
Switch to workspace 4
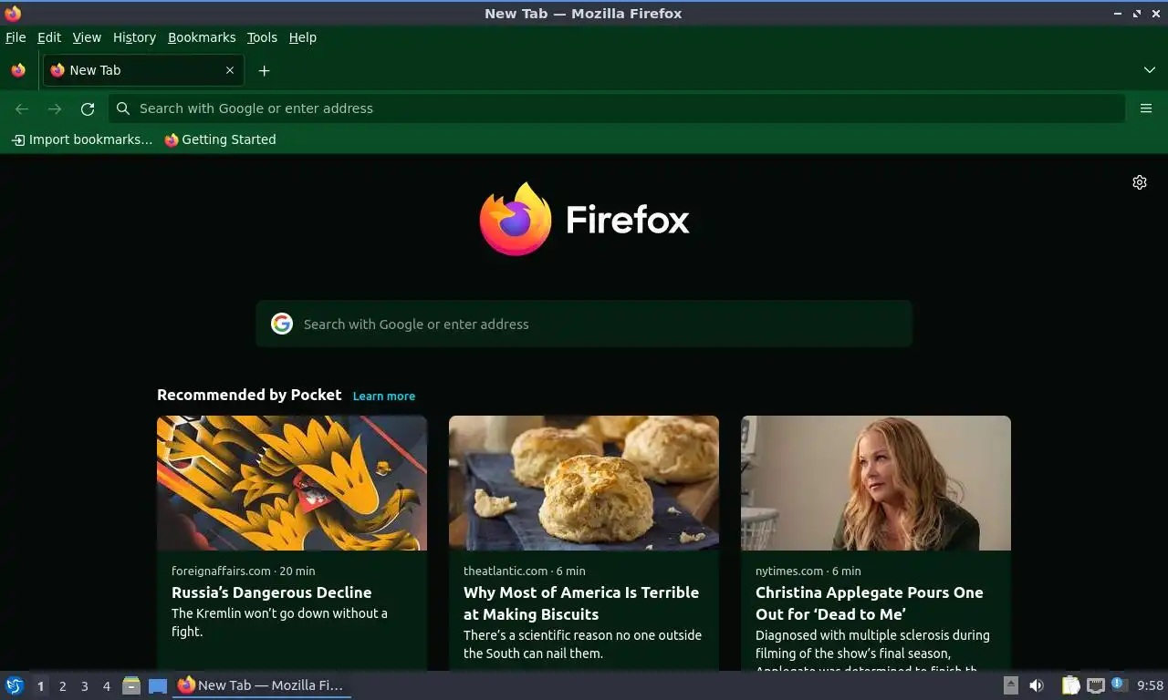107,686
